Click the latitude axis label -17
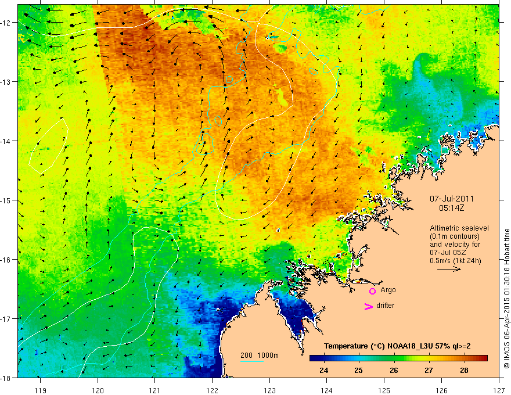This screenshot has width=511, height=395. [x=6, y=319]
